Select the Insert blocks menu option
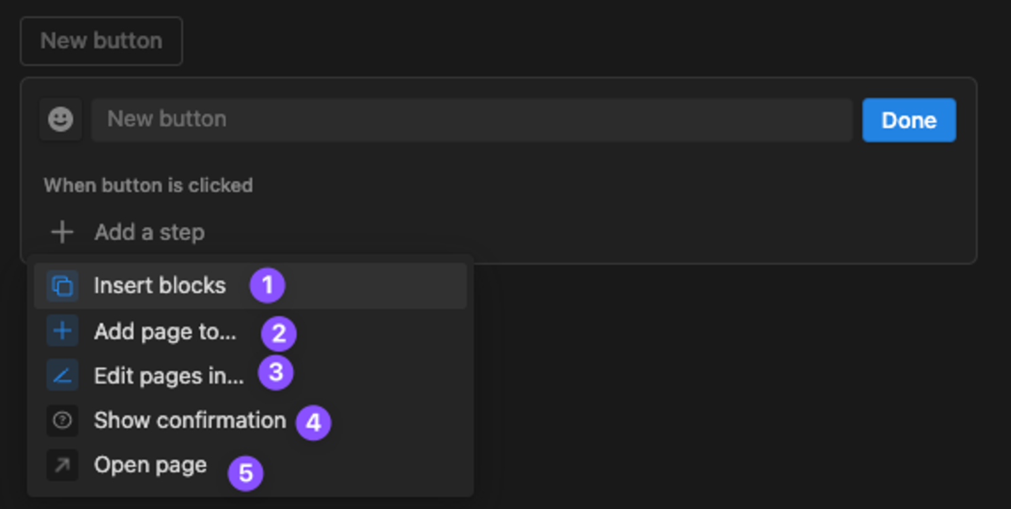The width and height of the screenshot is (1011, 509). [x=159, y=286]
